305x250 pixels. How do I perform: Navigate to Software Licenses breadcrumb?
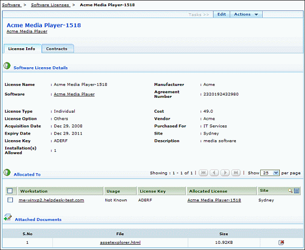coord(50,5)
